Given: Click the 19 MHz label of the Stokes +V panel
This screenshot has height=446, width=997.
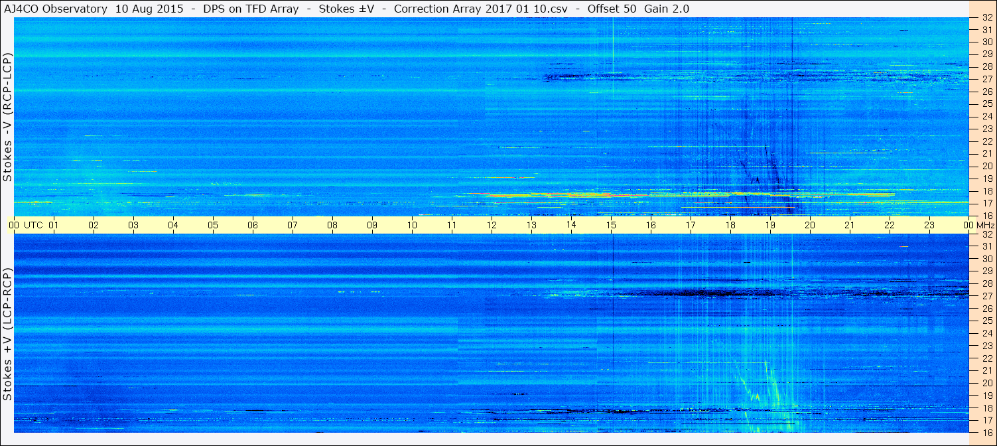Looking at the screenshot, I should coord(986,396).
